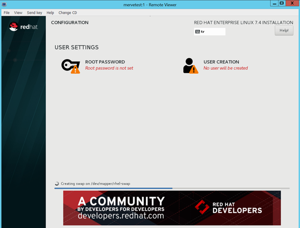Click the tr keyboard layout indicator
This screenshot has width=300, height=228.
click(210, 32)
